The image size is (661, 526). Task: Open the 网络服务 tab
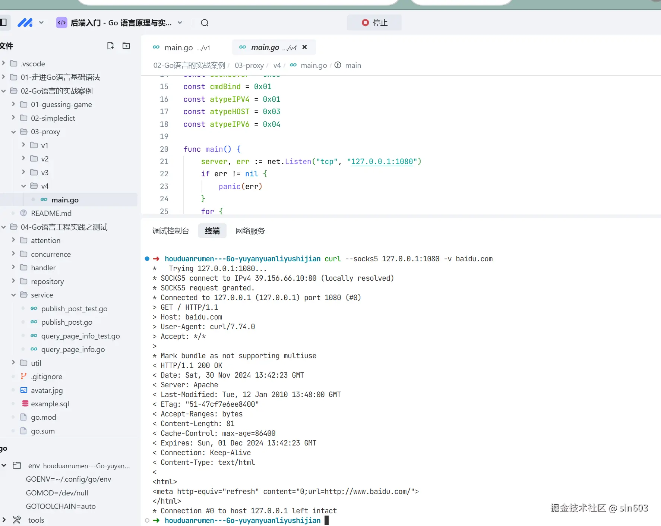[250, 231]
